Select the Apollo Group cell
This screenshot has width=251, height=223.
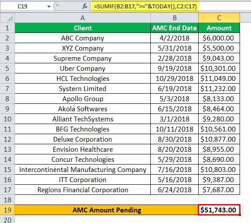(x=83, y=99)
